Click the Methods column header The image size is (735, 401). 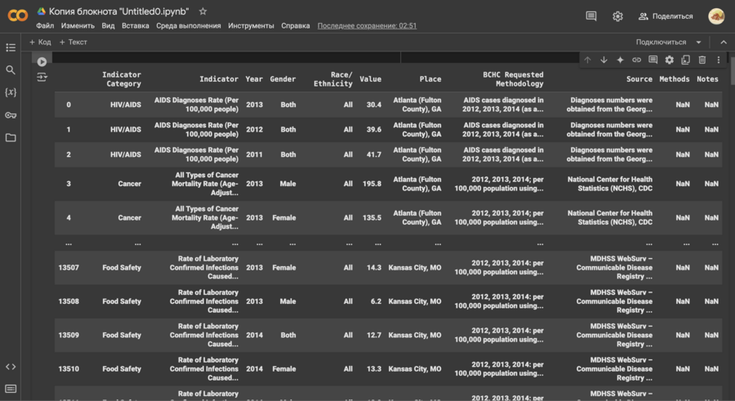click(x=674, y=78)
